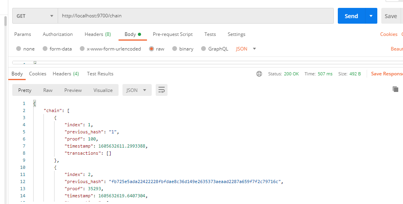Select the Pretty view
403x204 pixels.
click(24, 90)
